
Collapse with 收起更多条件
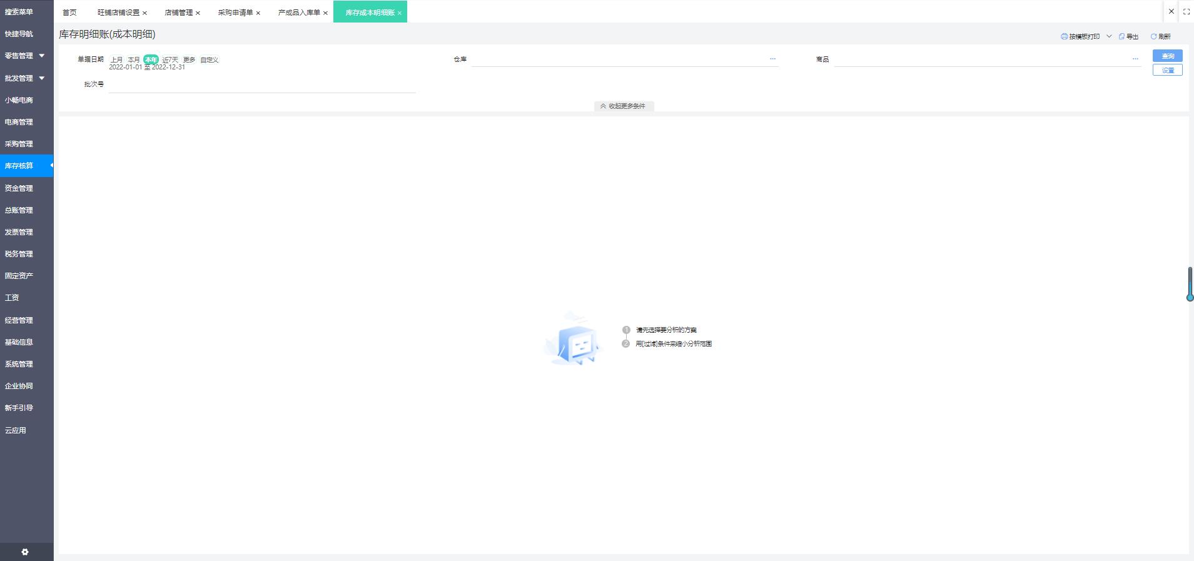624,106
